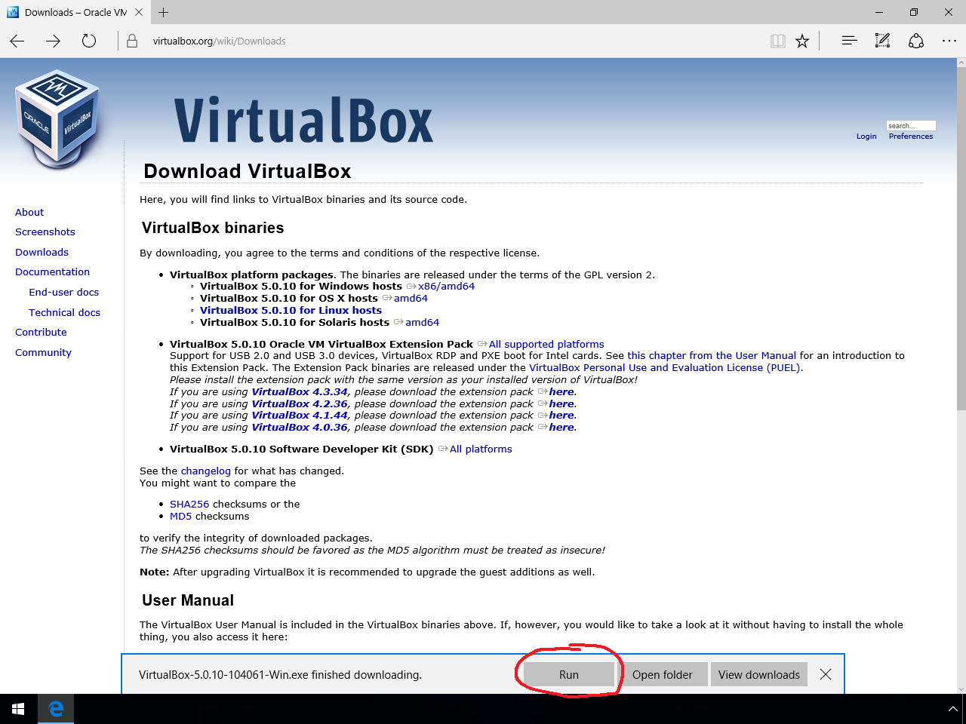
Task: Click the View downloads button
Action: (x=758, y=674)
